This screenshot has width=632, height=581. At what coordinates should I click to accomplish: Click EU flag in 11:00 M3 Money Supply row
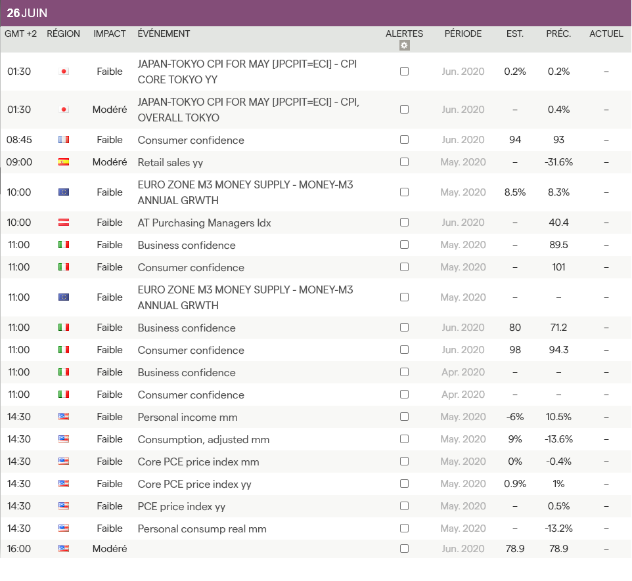(64, 297)
